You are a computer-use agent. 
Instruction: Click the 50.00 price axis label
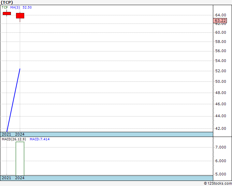click(x=221, y=81)
